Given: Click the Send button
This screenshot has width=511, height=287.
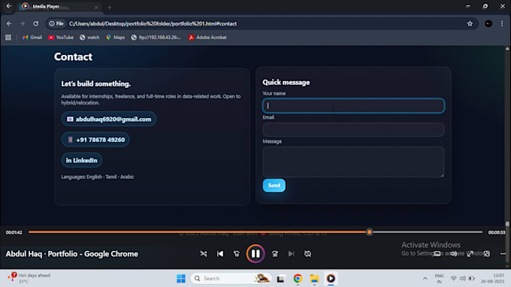Looking at the screenshot, I should pos(274,185).
